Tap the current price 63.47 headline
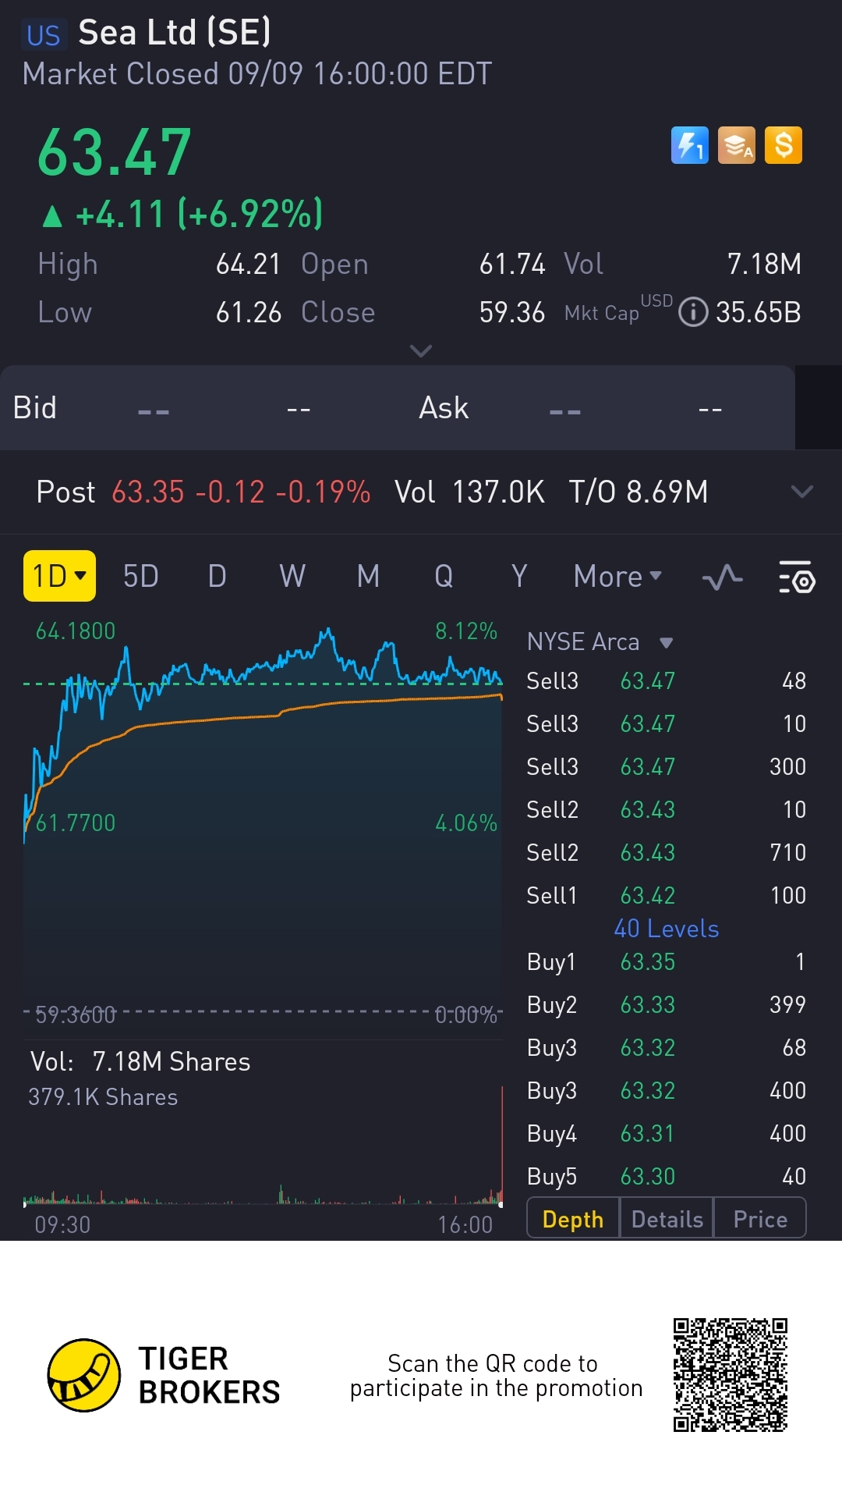The height and width of the screenshot is (1510, 842). (x=115, y=152)
